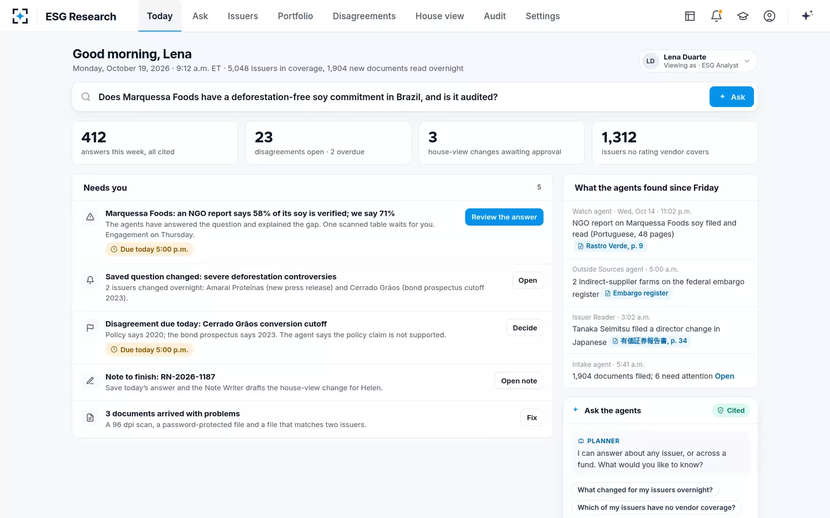Select 'Which of my issuers have no vendor coverage?' suggestion
Screen dimensions: 830x518
pos(657,508)
